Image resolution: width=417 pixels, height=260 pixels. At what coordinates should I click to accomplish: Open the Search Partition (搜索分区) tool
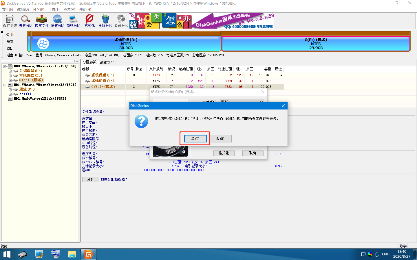(x=26, y=21)
